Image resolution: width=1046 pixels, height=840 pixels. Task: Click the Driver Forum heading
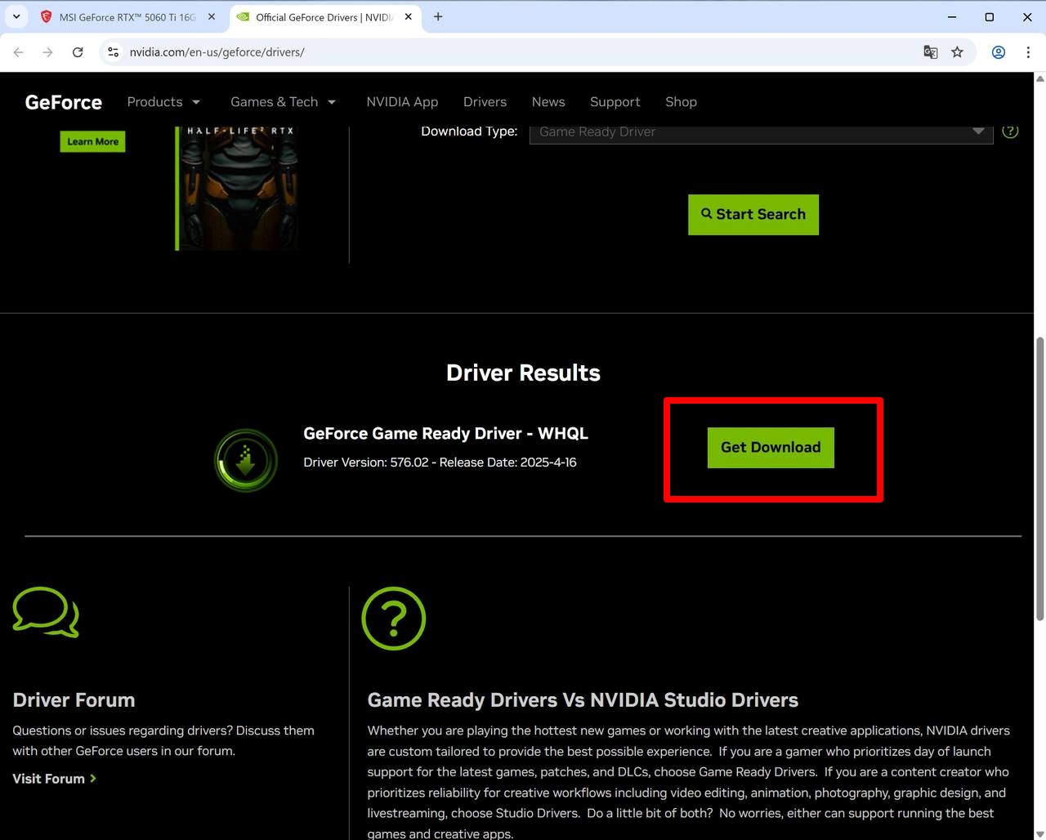[x=74, y=700]
